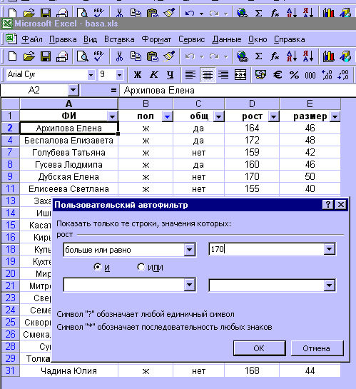Image resolution: width=356 pixels, height=389 pixels.
Task: Toggle bold with the Ж button
Action: [x=138, y=75]
